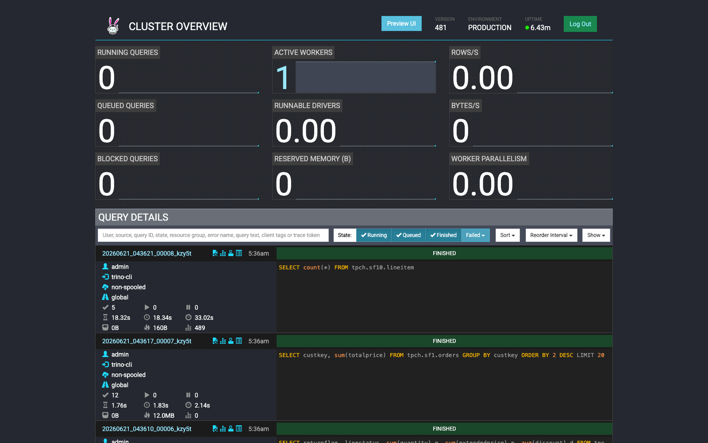Open query 20260621_043621_00008_kzy5t details
Image resolution: width=708 pixels, height=443 pixels.
tap(147, 253)
